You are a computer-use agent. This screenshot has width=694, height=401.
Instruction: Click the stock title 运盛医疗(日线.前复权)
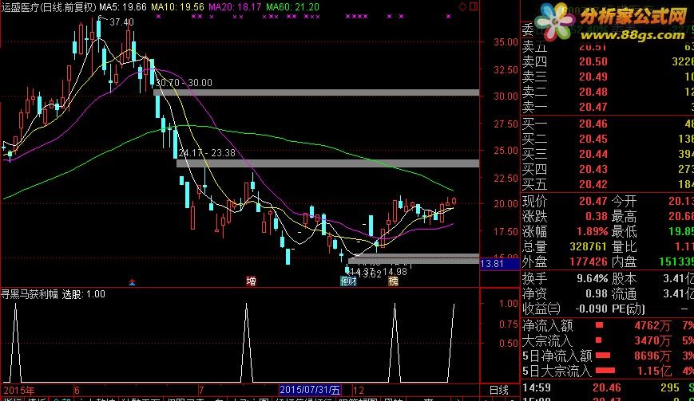(49, 7)
